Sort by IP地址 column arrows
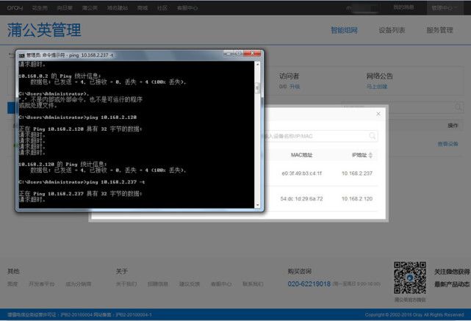471x321 pixels. click(x=370, y=155)
